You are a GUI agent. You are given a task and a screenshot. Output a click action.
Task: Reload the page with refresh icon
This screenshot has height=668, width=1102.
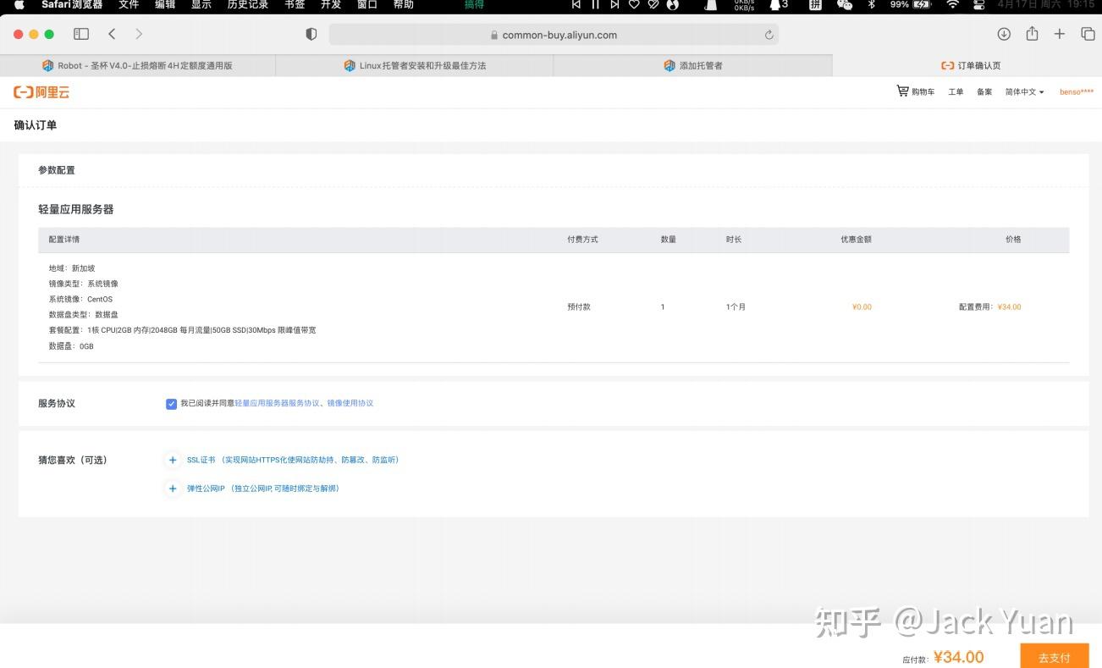pos(769,35)
